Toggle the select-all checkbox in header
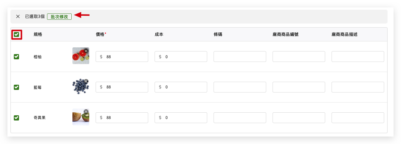Screen dimensions: 401x144 coord(17,34)
